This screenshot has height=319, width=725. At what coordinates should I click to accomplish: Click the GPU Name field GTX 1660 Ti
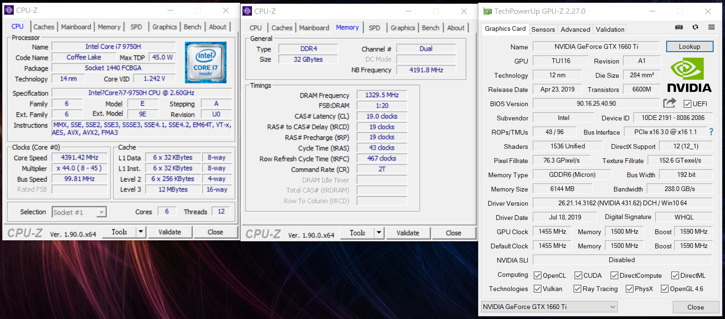click(x=596, y=46)
